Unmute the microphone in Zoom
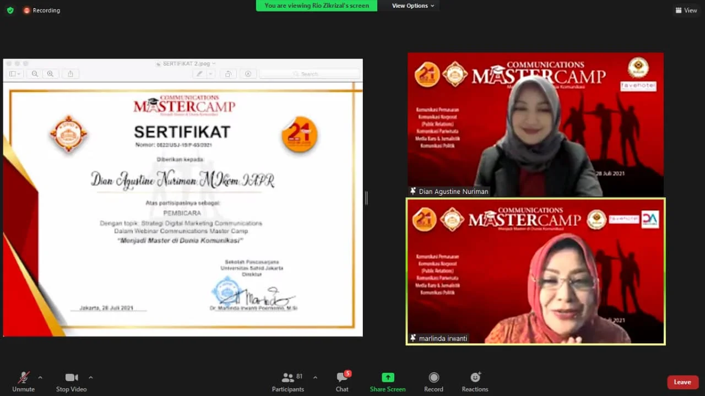This screenshot has width=705, height=396. point(23,382)
